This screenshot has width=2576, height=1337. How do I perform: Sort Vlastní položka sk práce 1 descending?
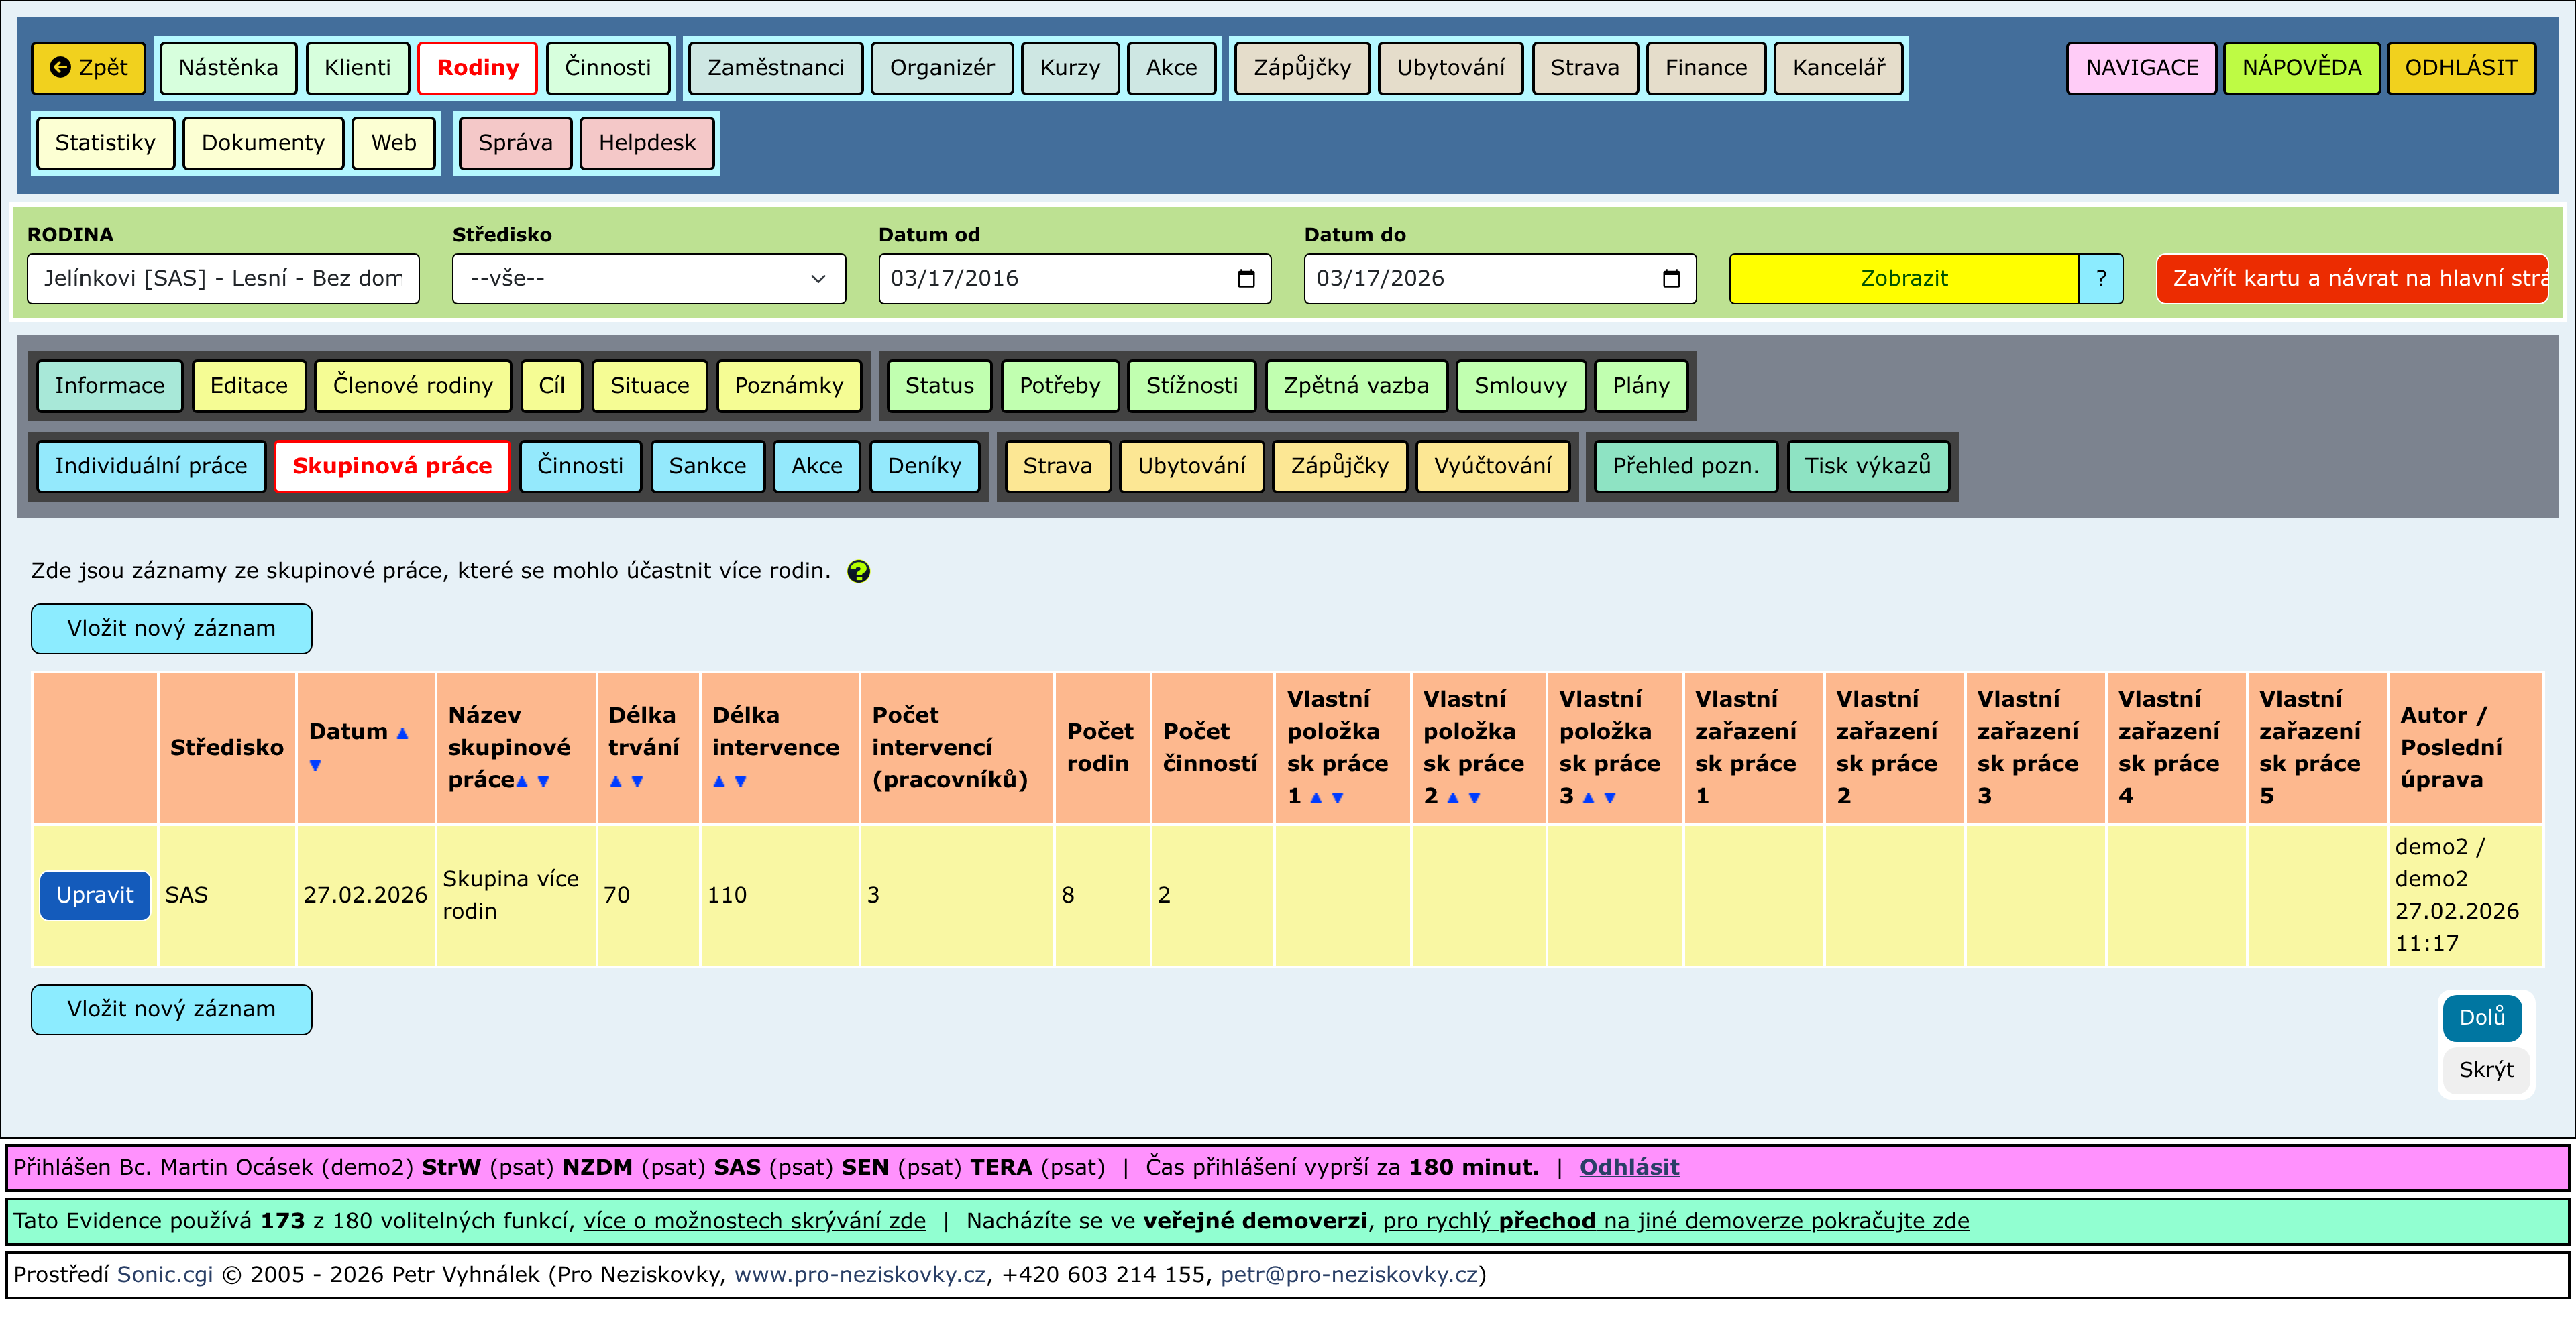(x=1338, y=799)
